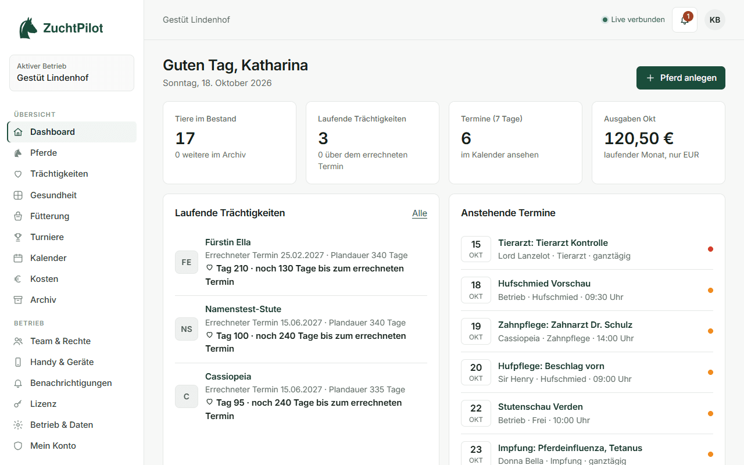744x465 pixels.
Task: Open the Gesundheit icon in the sidebar
Action: coord(18,195)
